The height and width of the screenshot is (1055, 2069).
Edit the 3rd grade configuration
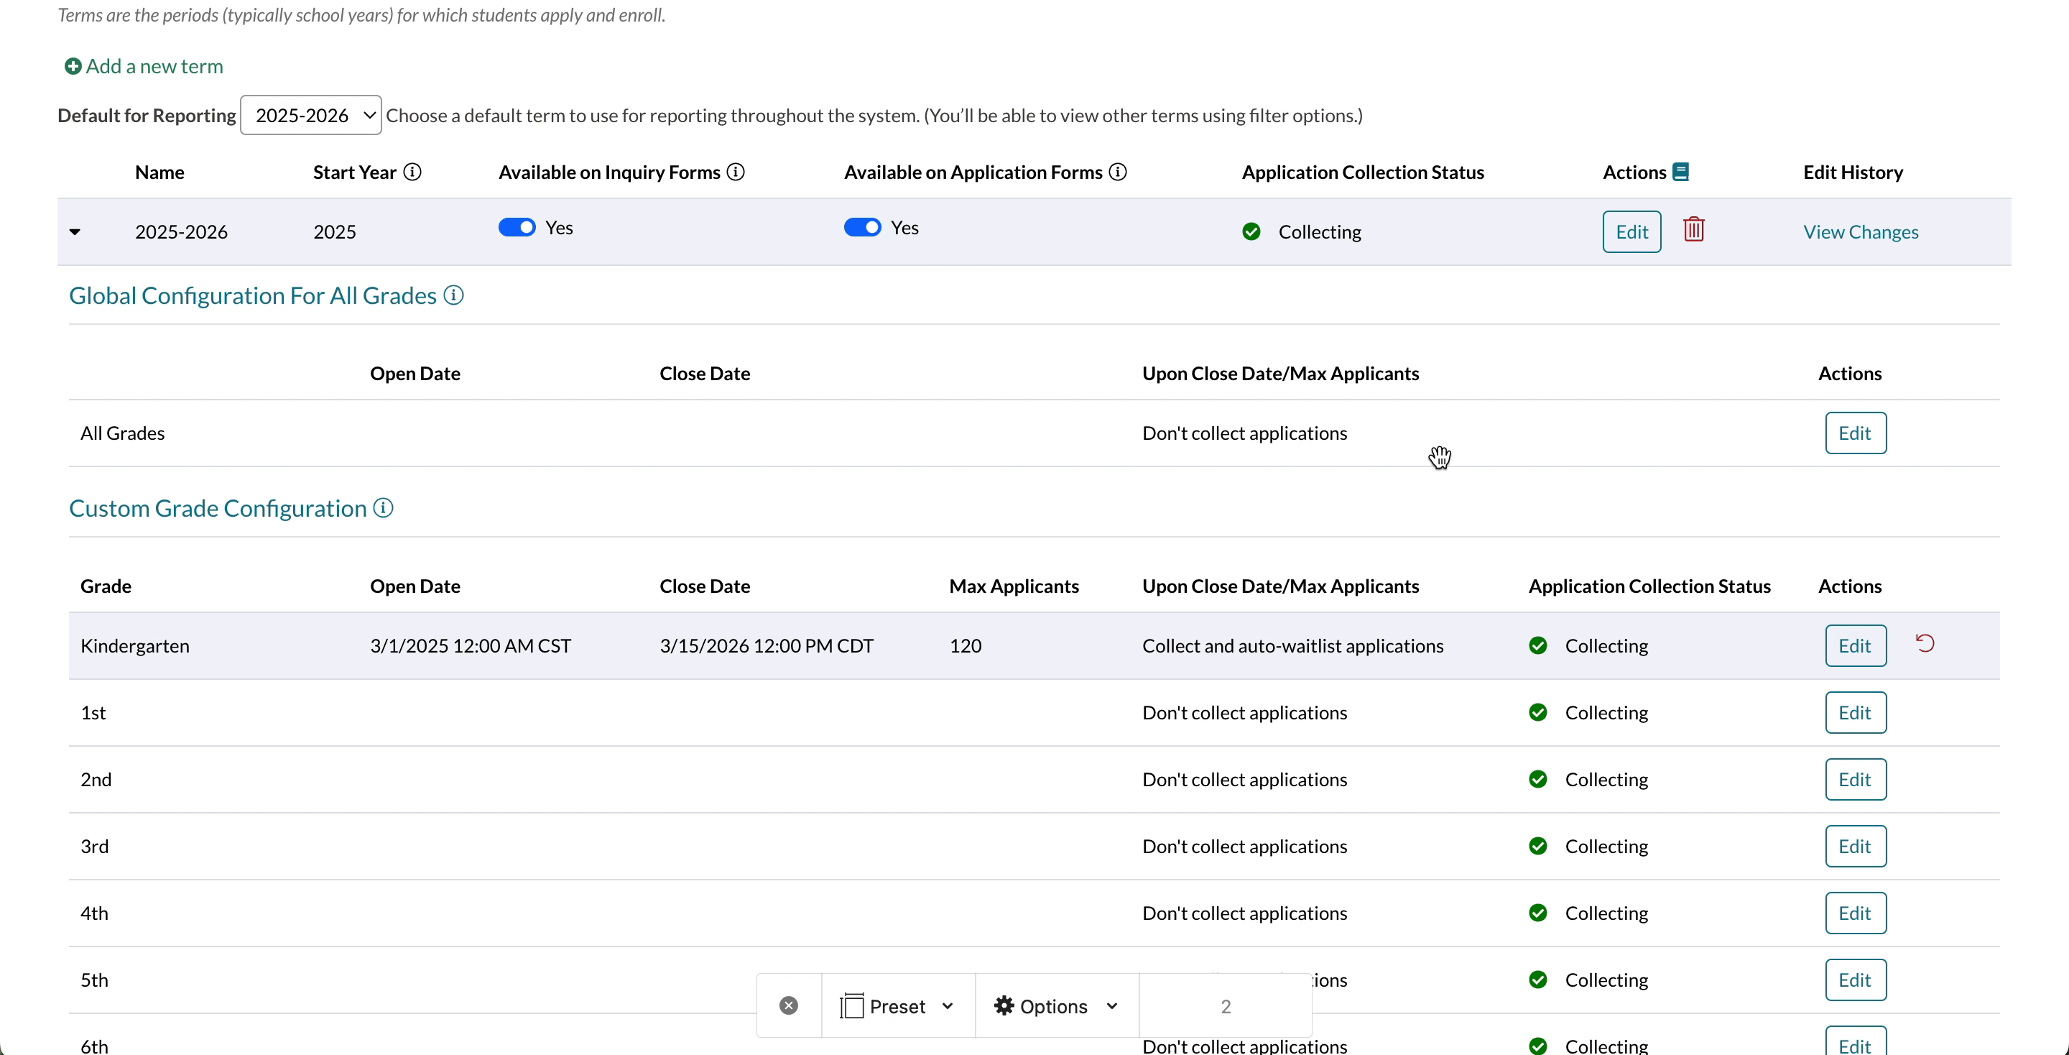1854,846
